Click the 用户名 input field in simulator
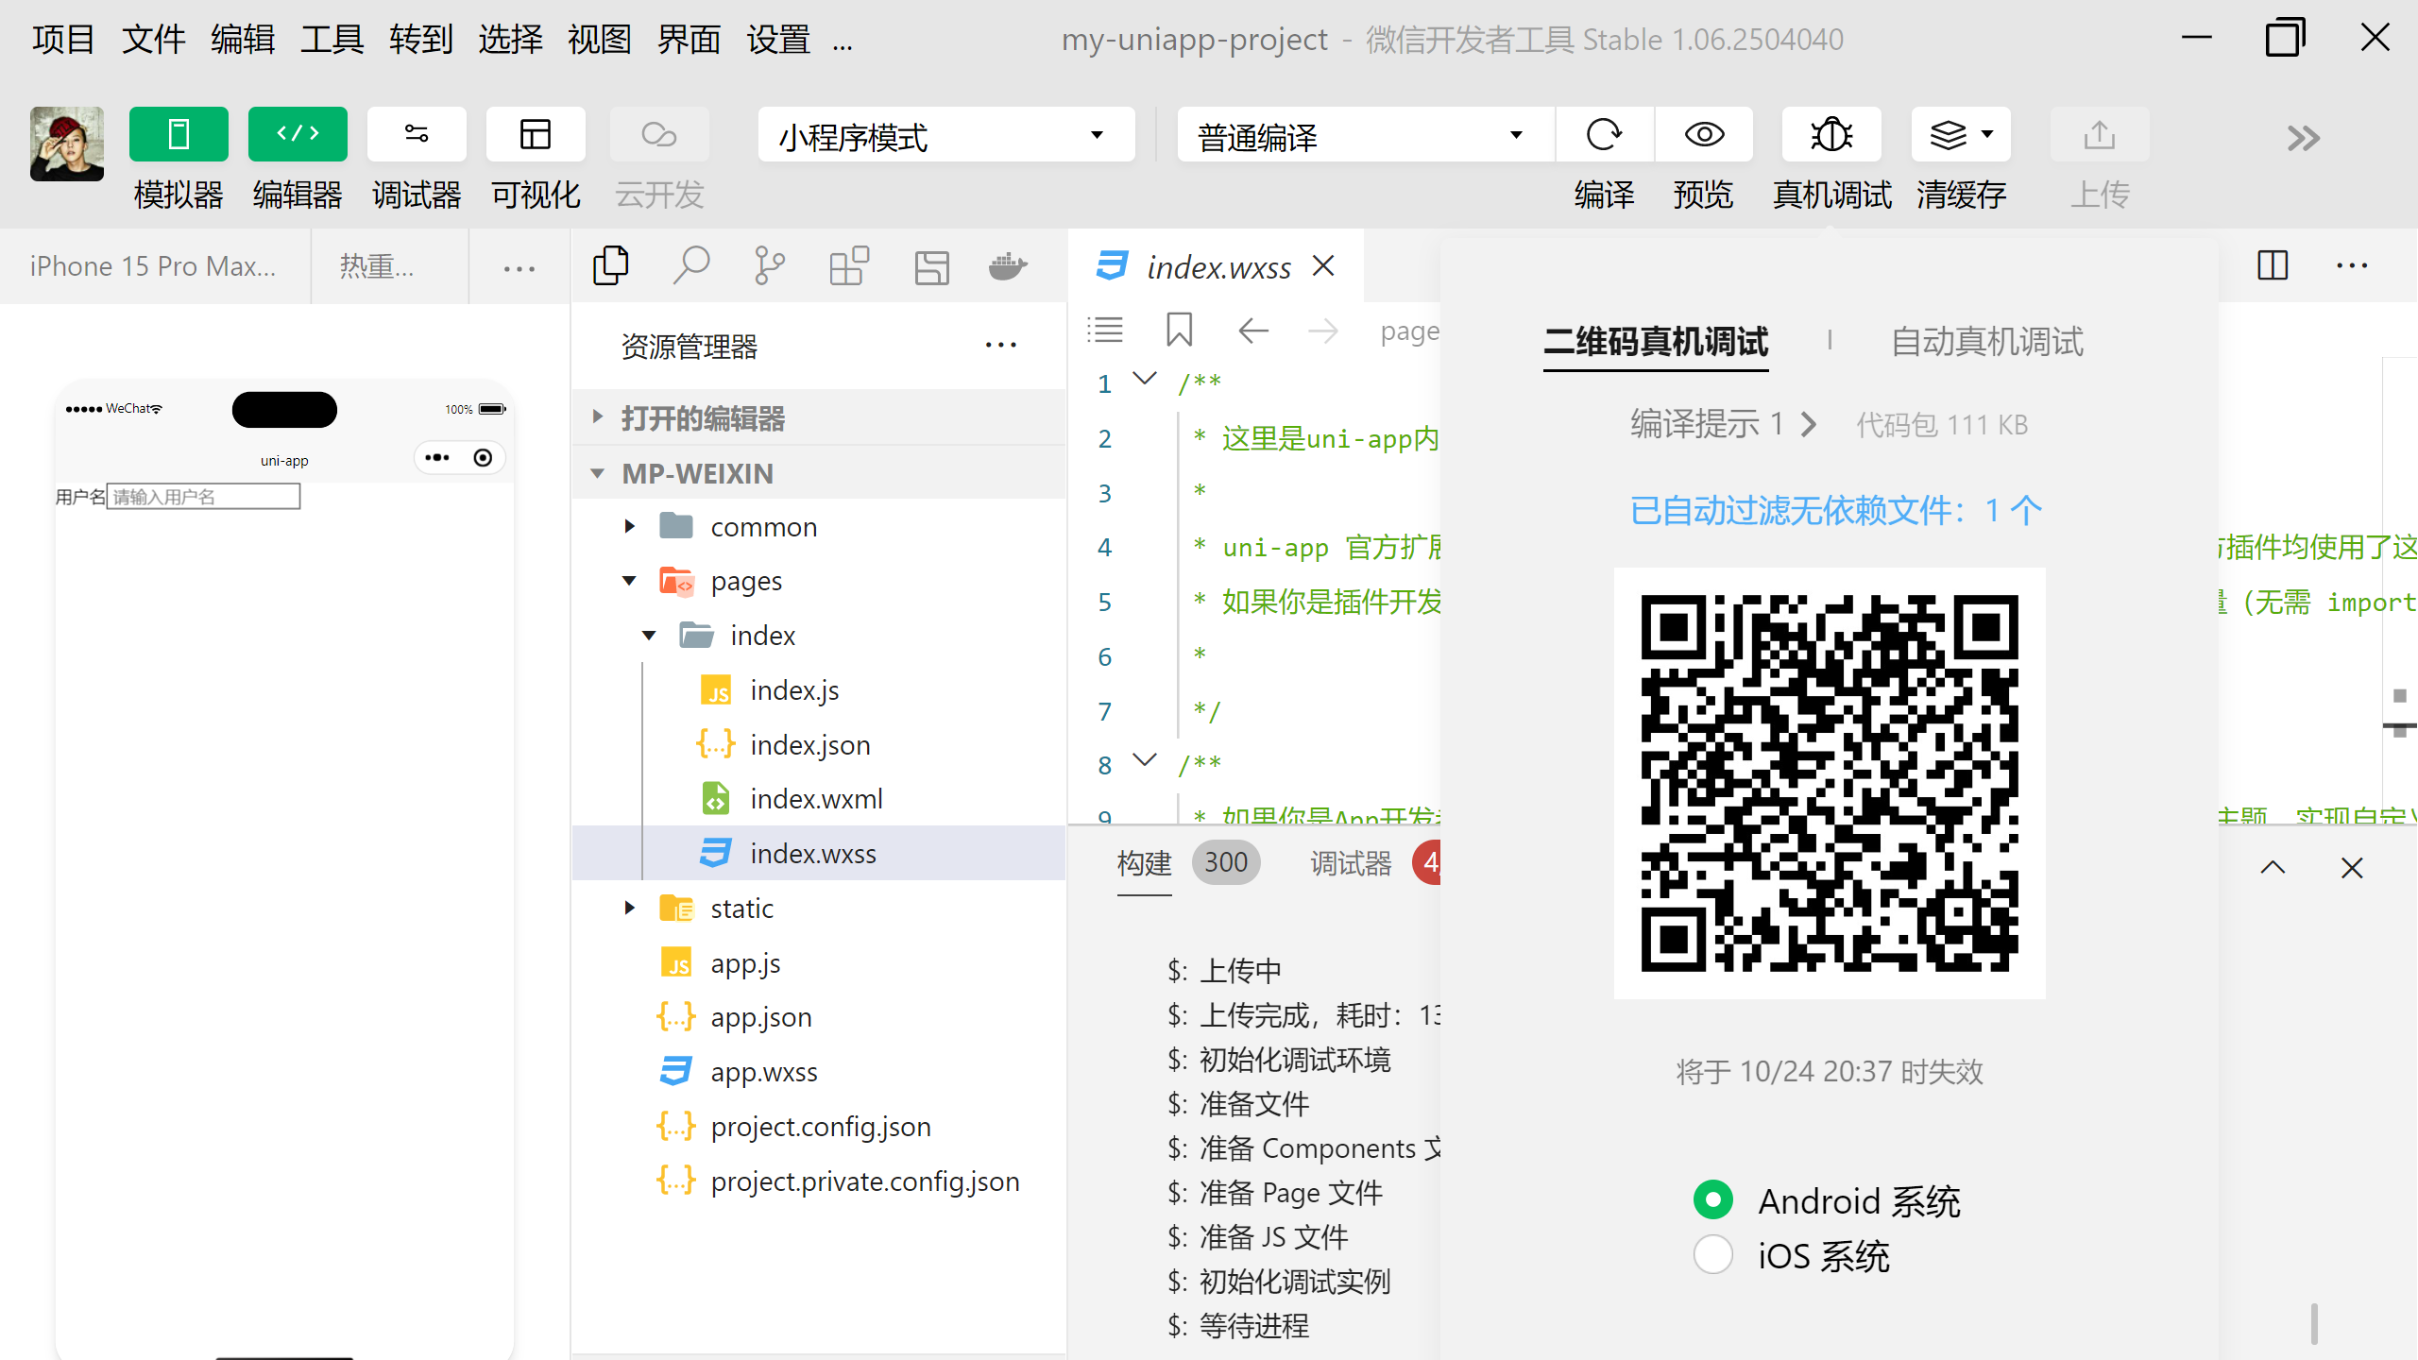 (204, 497)
